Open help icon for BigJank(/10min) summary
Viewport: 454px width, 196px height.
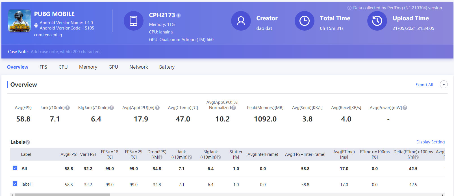point(112,108)
